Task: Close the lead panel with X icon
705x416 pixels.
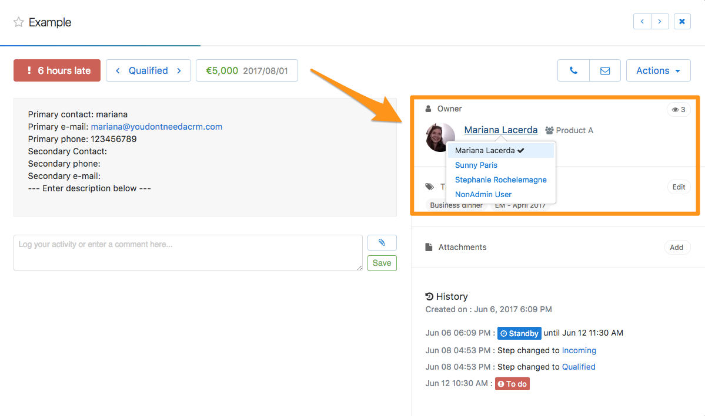Action: point(682,22)
